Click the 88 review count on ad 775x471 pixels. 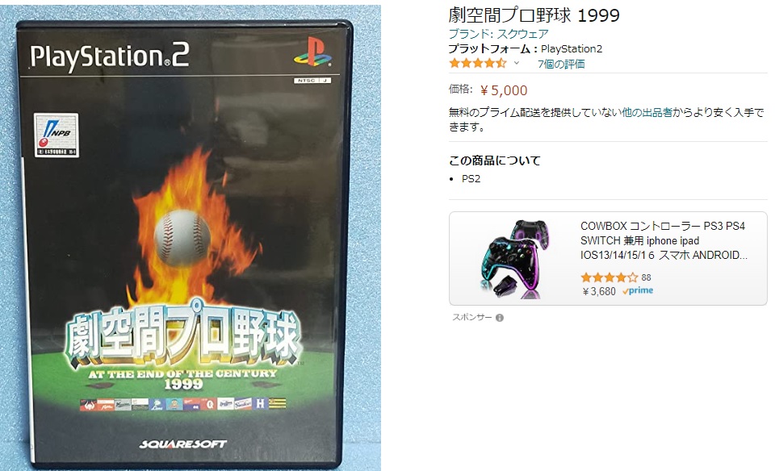[646, 277]
